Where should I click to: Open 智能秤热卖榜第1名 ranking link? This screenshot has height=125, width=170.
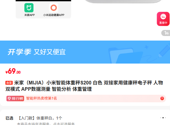tap(42, 98)
